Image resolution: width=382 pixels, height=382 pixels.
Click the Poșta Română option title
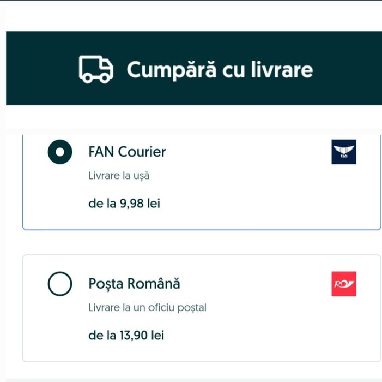[134, 284]
